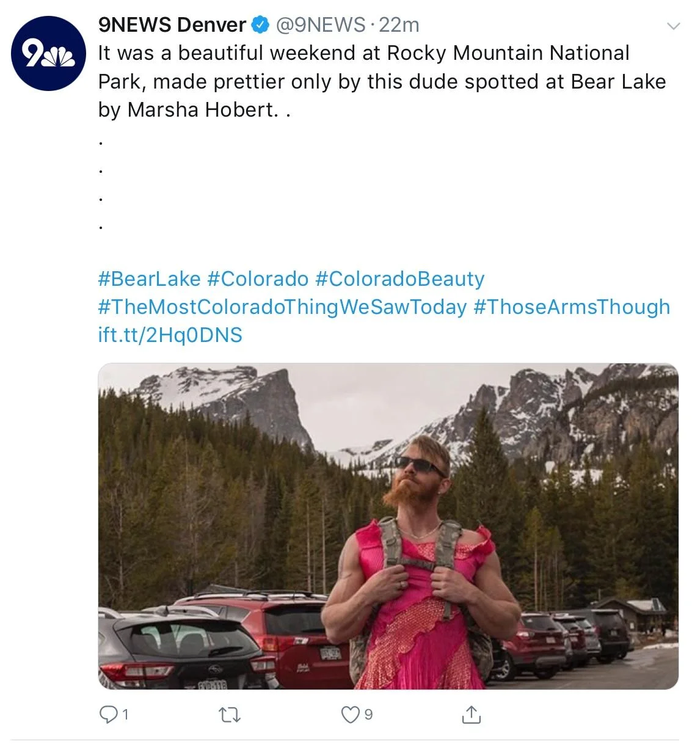The image size is (692, 750).
Task: Open the share upload icon
Action: 471,715
